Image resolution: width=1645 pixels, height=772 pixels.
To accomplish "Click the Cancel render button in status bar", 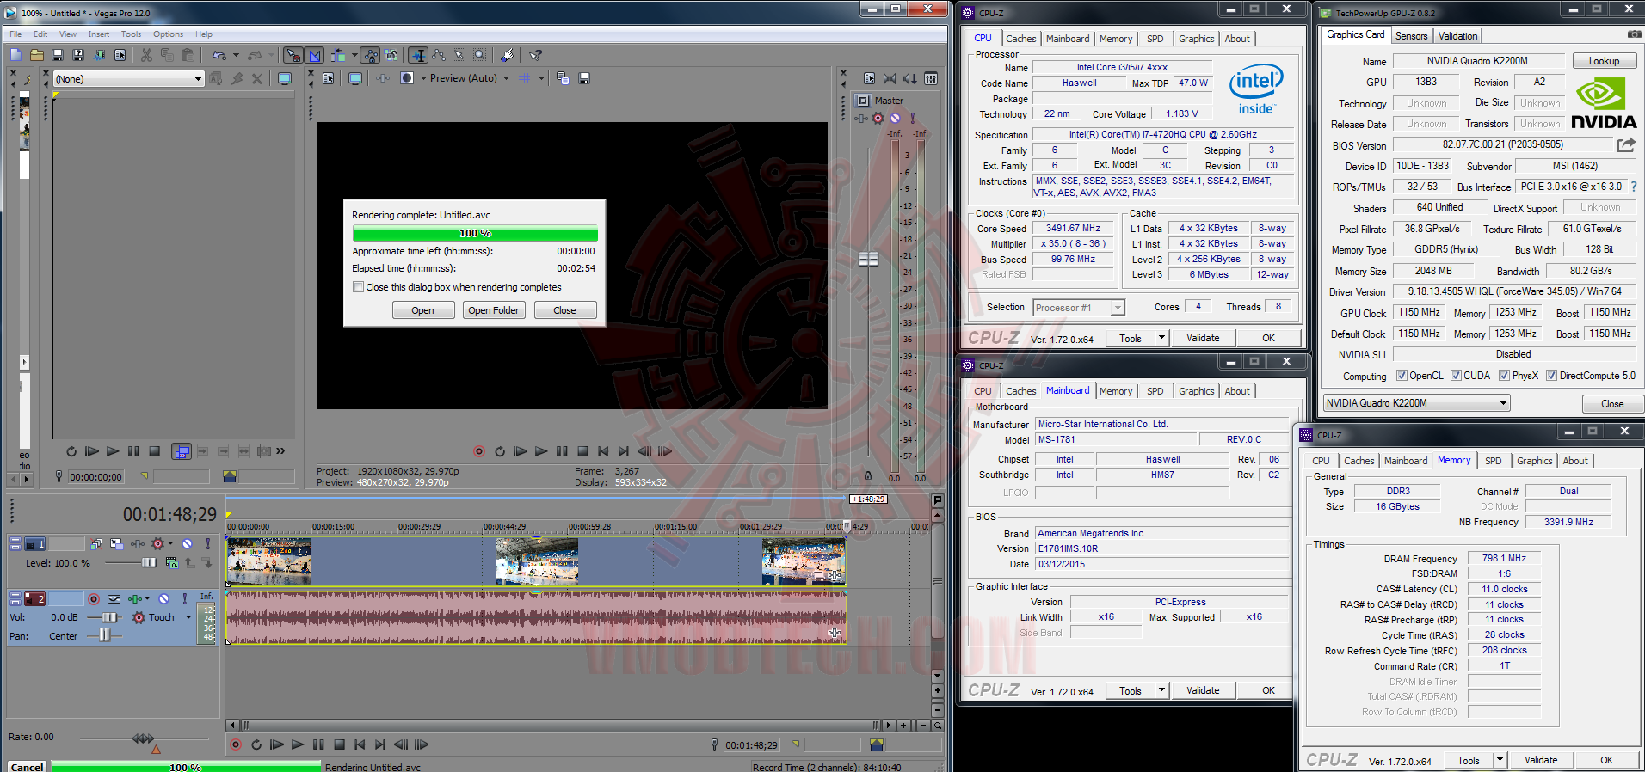I will [27, 766].
